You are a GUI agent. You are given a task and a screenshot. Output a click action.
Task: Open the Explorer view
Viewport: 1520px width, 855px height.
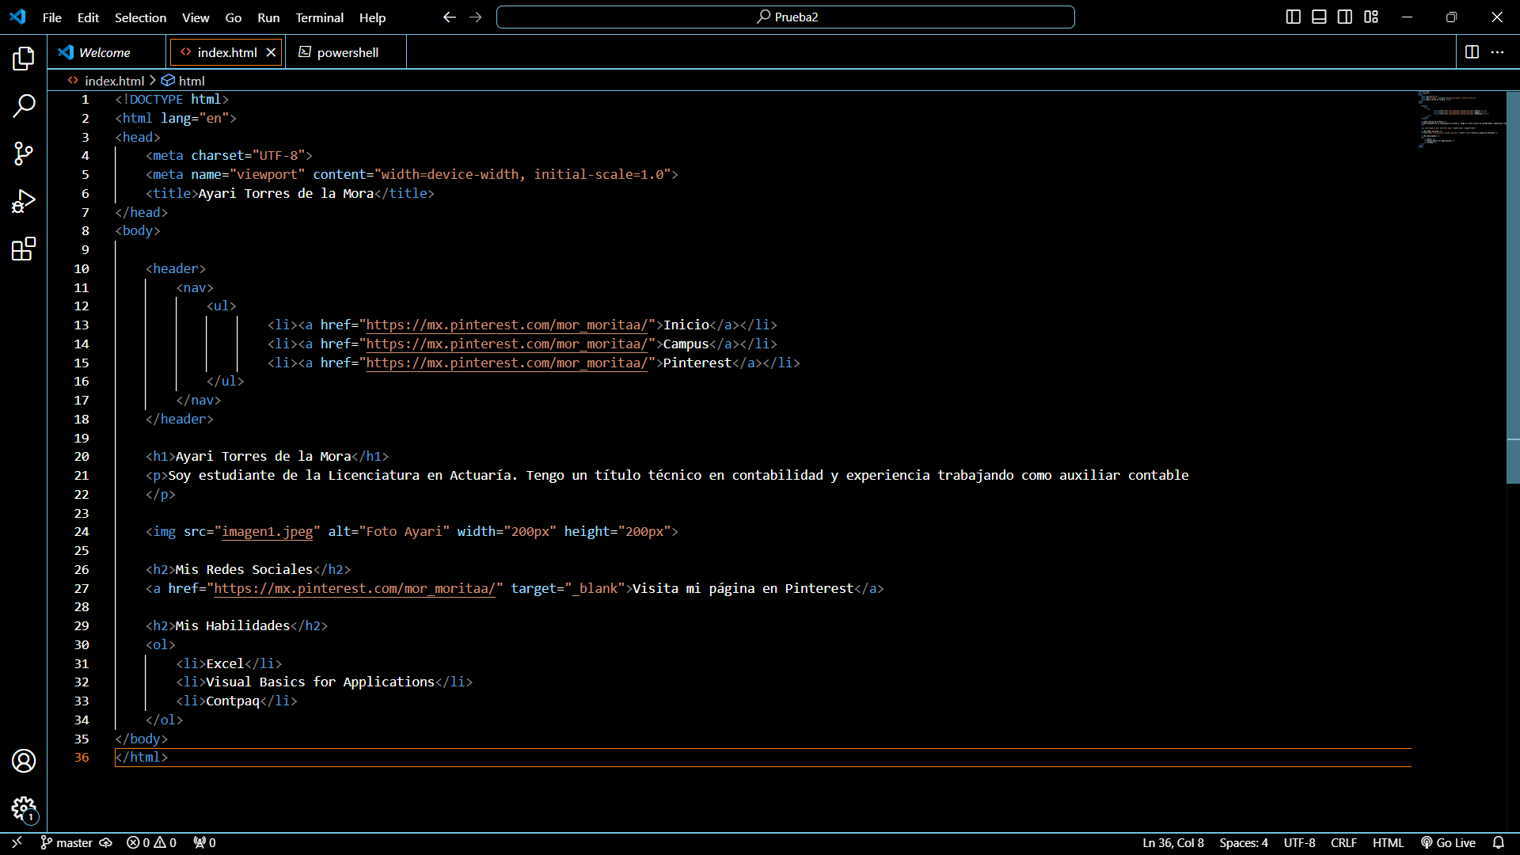[x=23, y=58]
